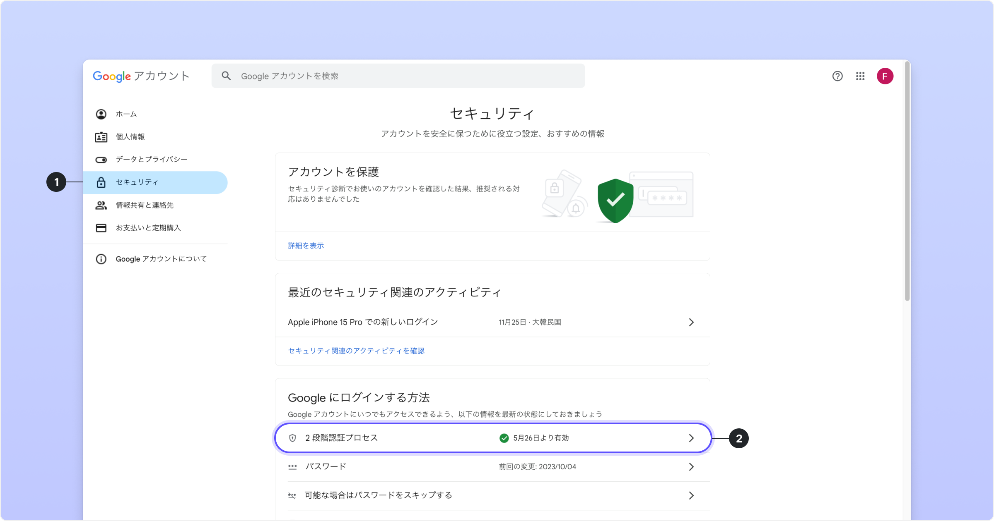Click the ホーム person icon in sidebar
The height and width of the screenshot is (521, 994).
[101, 114]
